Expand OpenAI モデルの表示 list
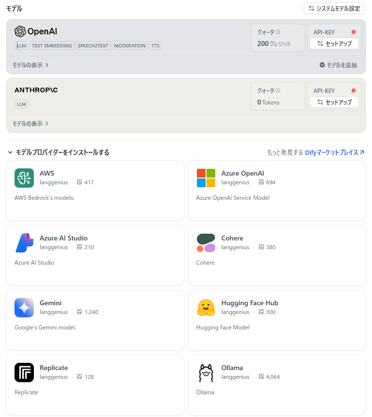 (30, 65)
